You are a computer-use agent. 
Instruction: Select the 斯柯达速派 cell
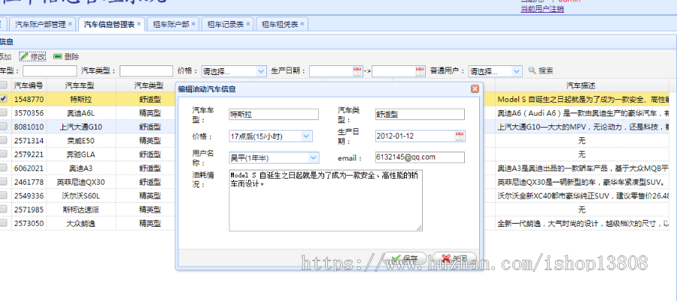click(x=80, y=209)
